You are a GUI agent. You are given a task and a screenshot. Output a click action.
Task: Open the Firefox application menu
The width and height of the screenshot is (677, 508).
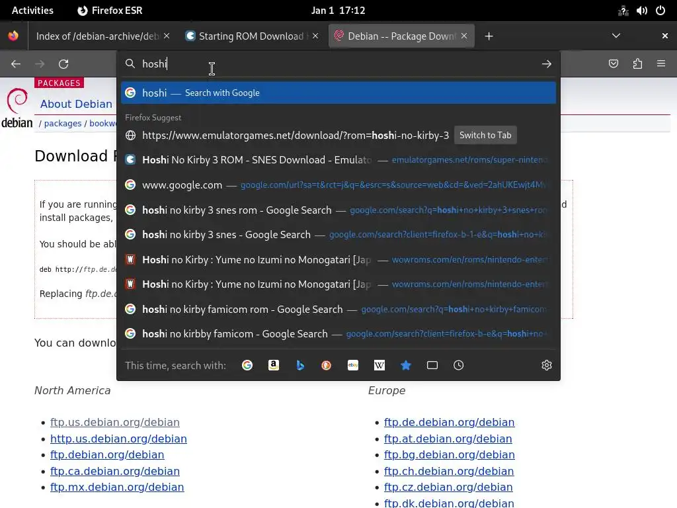point(661,64)
